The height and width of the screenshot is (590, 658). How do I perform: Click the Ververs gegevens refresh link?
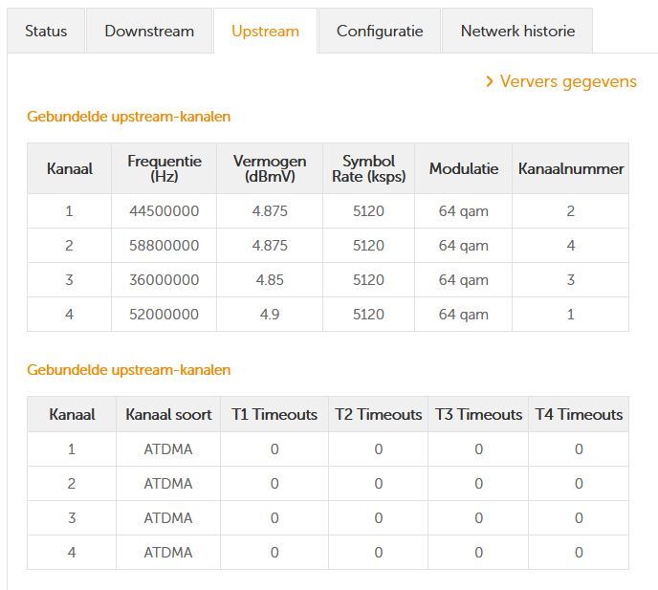point(568,81)
